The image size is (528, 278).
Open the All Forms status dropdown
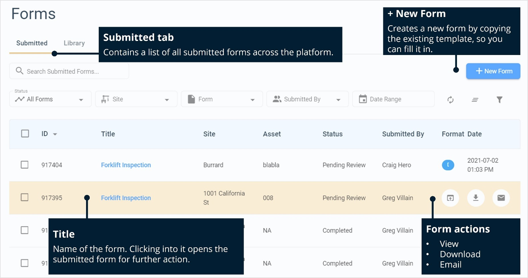50,99
